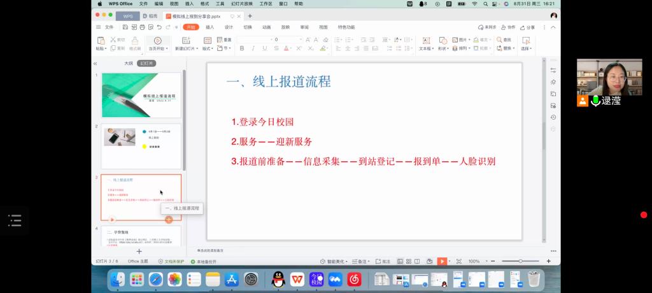
Task: Switch to the Insert (插入) ribbon tab
Action: point(209,27)
